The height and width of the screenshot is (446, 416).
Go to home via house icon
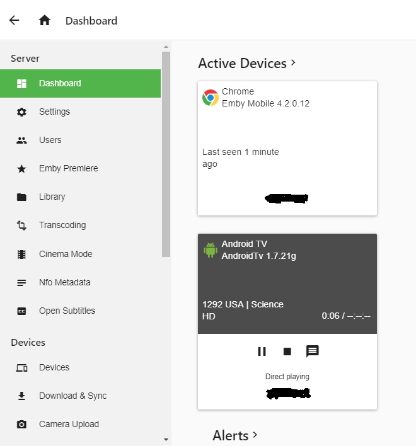(44, 21)
